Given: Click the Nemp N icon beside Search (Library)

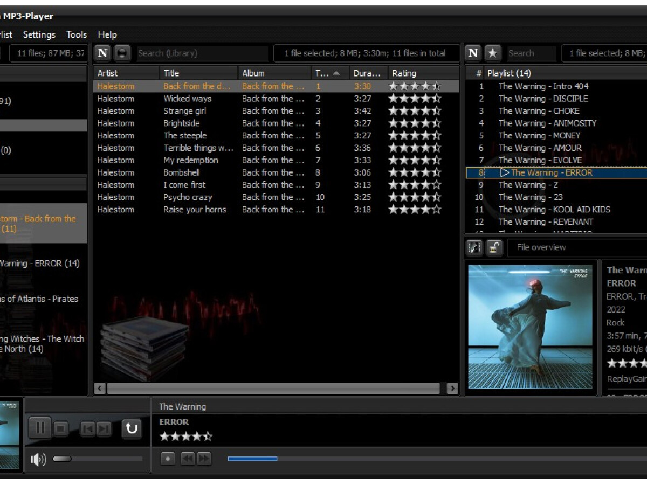Looking at the screenshot, I should click(x=103, y=53).
